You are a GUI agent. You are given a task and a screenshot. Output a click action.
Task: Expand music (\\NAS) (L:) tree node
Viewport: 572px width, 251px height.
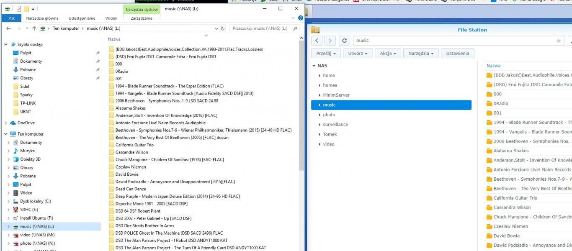click(x=9, y=226)
